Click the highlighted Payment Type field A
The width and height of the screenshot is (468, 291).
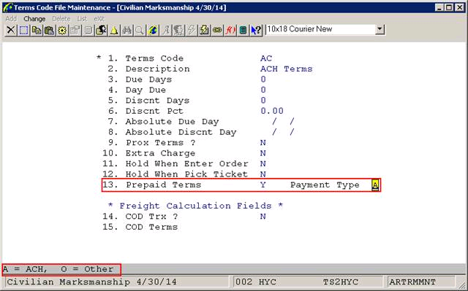tap(375, 185)
